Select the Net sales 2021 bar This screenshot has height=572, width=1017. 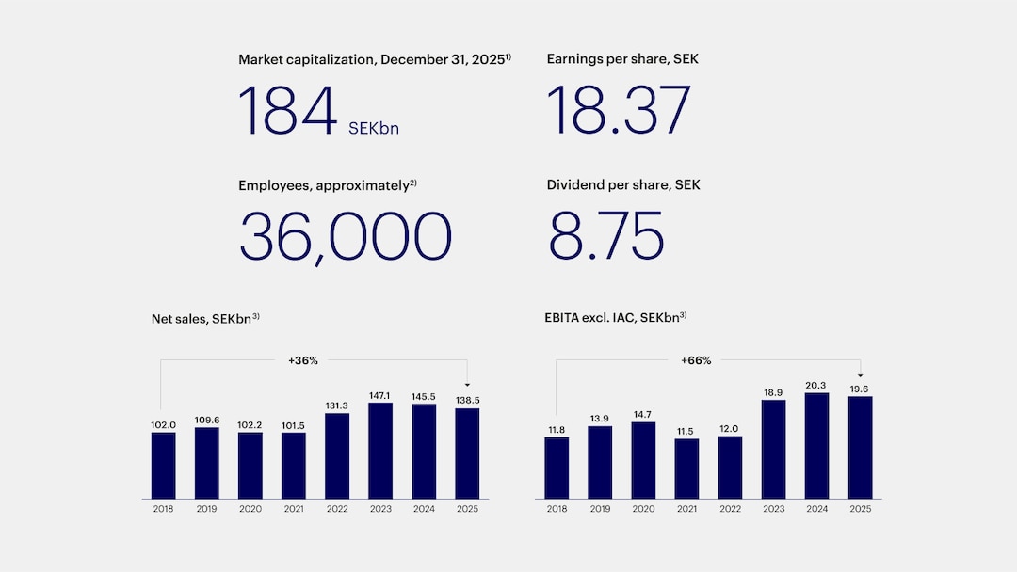[x=294, y=465]
